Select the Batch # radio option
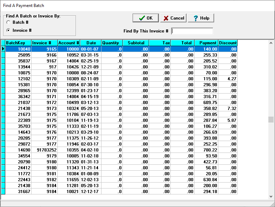275x207 pixels. [8, 22]
